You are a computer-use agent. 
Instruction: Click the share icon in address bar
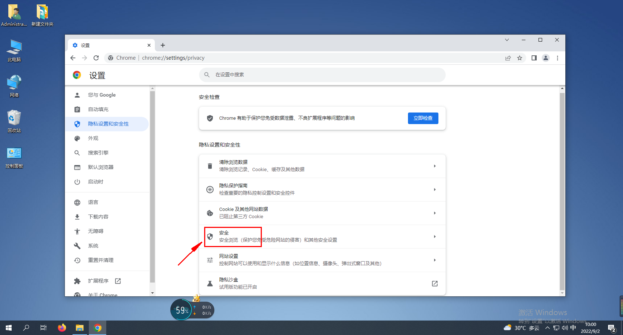tap(508, 58)
